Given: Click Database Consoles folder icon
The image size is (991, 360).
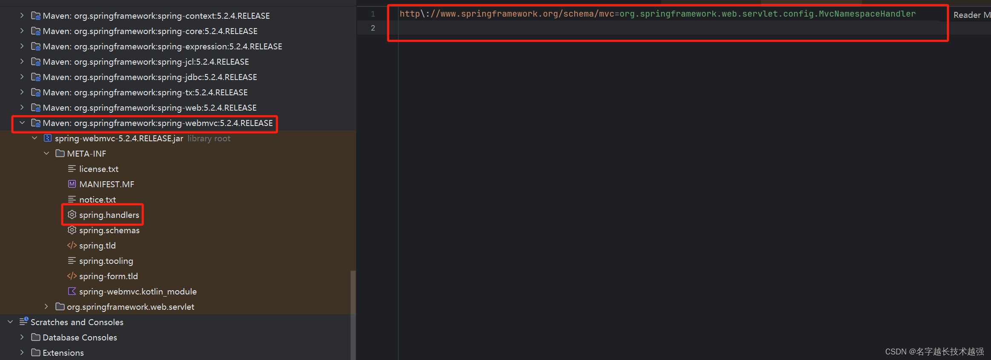Looking at the screenshot, I should click(x=36, y=337).
